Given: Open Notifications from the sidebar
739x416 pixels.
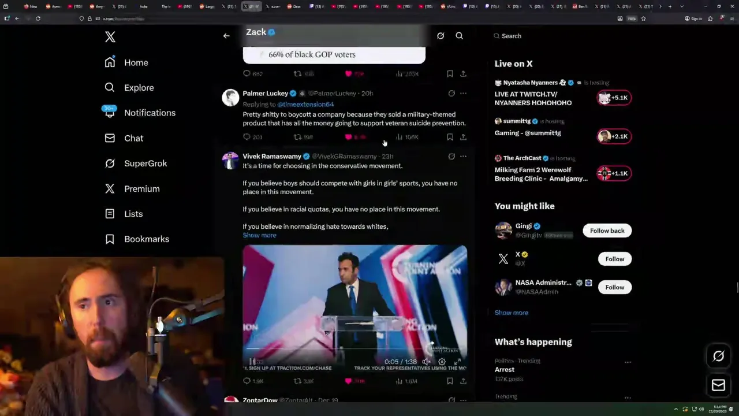Looking at the screenshot, I should coord(140,113).
